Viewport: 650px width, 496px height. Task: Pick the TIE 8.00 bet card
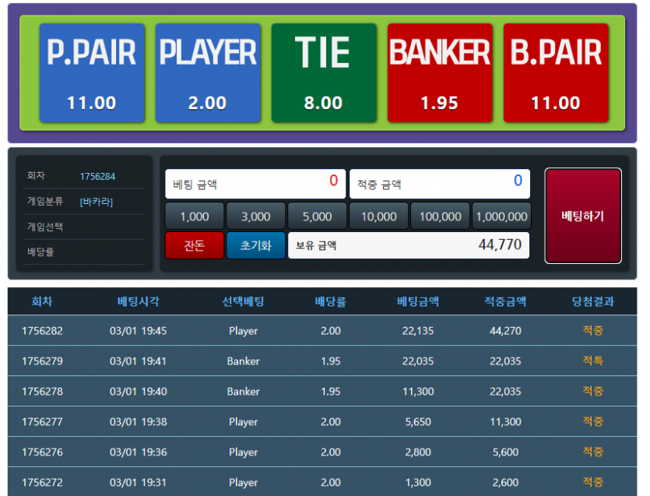tap(324, 73)
